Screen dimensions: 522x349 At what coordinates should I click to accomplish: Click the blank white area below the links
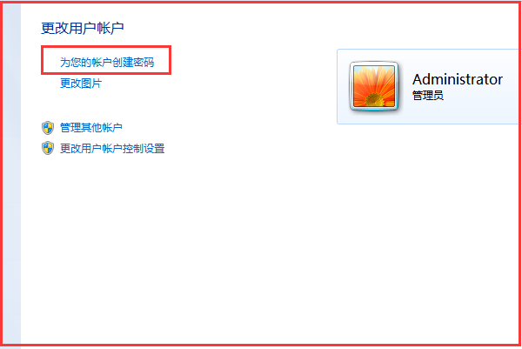[x=200, y=250]
